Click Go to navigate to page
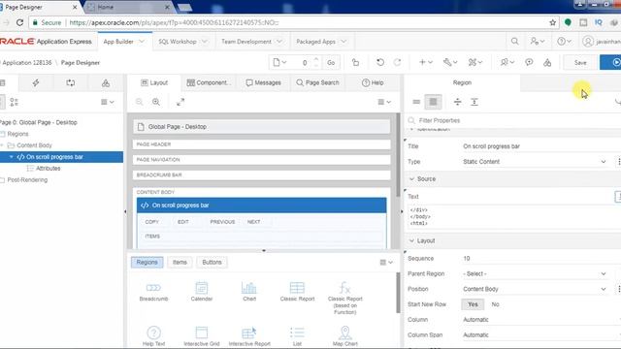The image size is (621, 349). pos(331,62)
